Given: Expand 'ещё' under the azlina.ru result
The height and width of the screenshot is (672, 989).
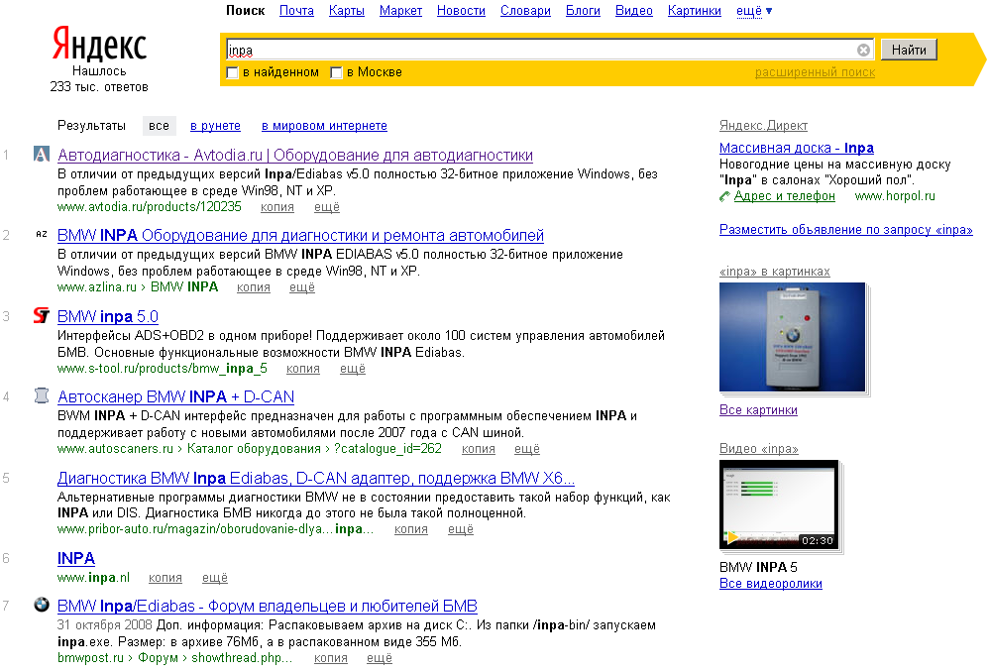Looking at the screenshot, I should [x=302, y=287].
